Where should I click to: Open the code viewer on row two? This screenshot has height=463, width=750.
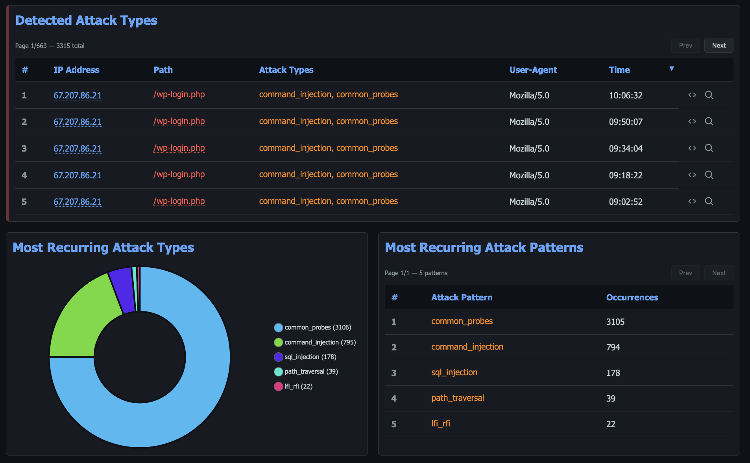(x=692, y=121)
